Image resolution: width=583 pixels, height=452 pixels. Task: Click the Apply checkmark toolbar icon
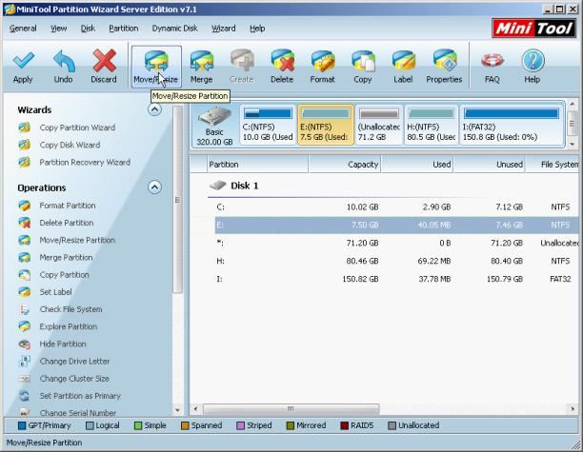(23, 61)
